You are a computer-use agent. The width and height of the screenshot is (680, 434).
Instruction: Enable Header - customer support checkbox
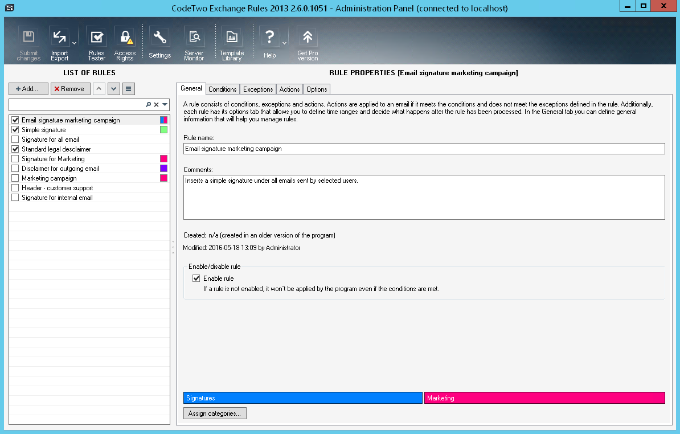(15, 188)
